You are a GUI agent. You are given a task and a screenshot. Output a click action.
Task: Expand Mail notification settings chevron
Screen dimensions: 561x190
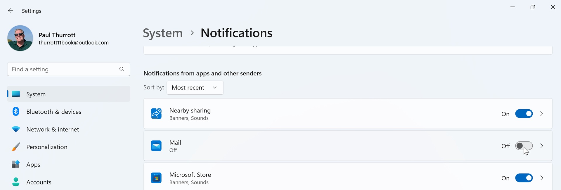pyautogui.click(x=542, y=146)
